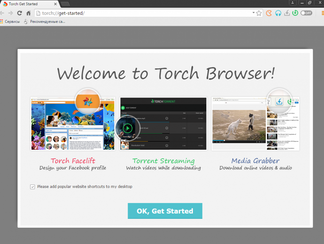Click the Media Grabber heading
Viewport: 324px width, 244px height.
tap(255, 161)
